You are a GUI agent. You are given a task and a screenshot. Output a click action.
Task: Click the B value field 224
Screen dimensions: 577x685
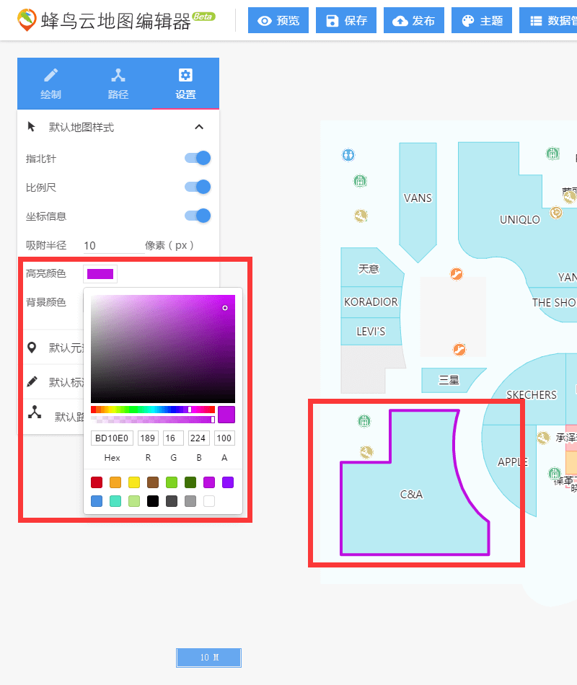[x=198, y=438]
